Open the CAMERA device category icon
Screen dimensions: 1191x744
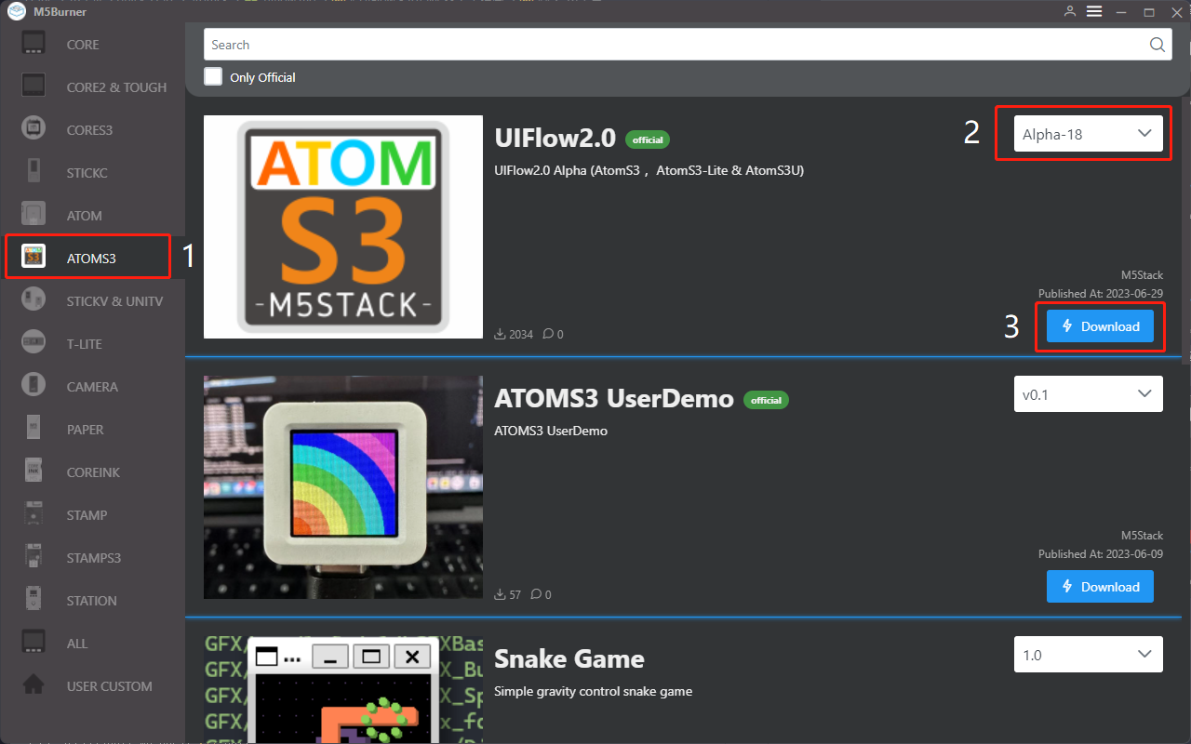click(33, 386)
